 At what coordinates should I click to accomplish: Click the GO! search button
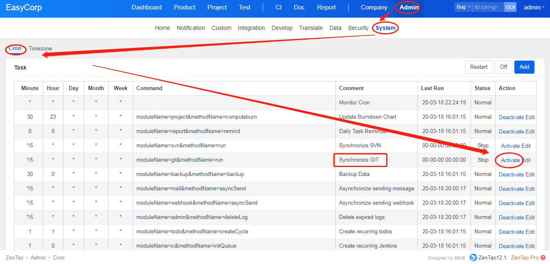point(510,7)
